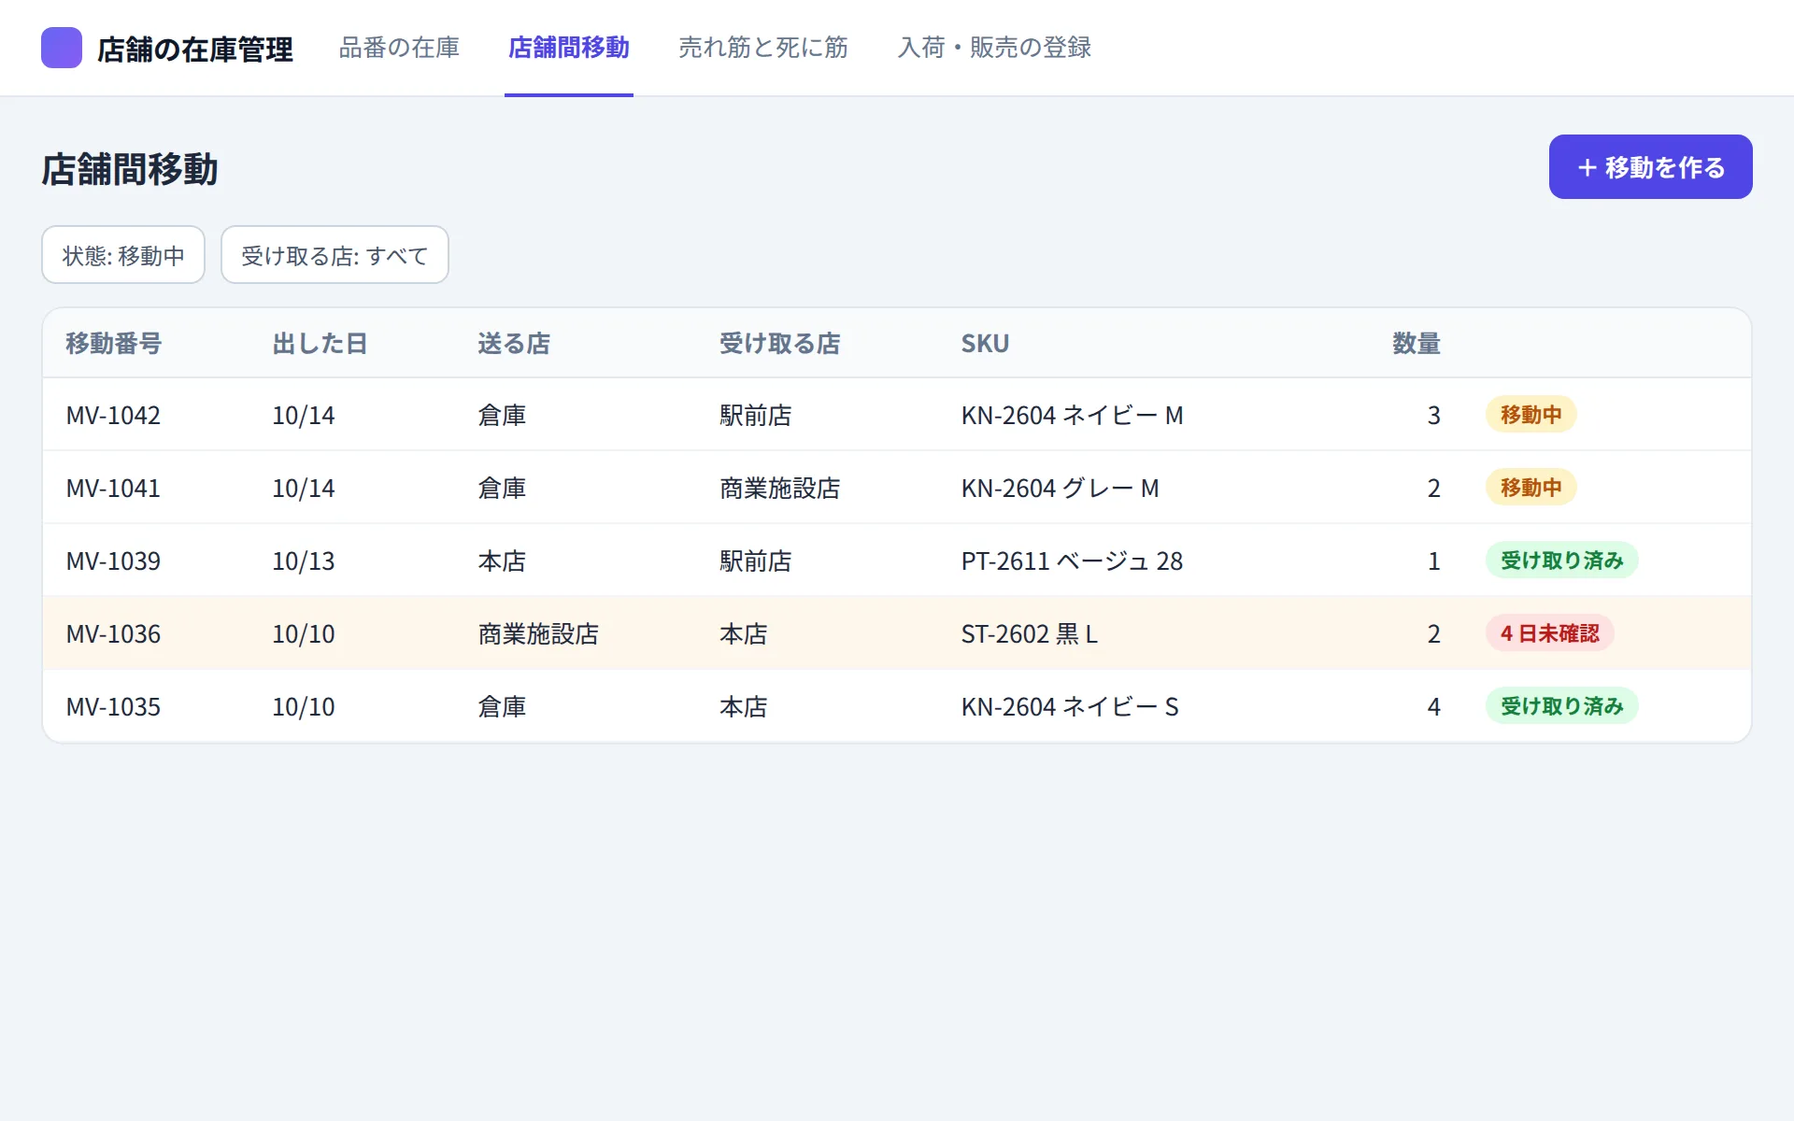Open the 品番の在庫 tab
This screenshot has height=1121, width=1794.
coord(399,48)
